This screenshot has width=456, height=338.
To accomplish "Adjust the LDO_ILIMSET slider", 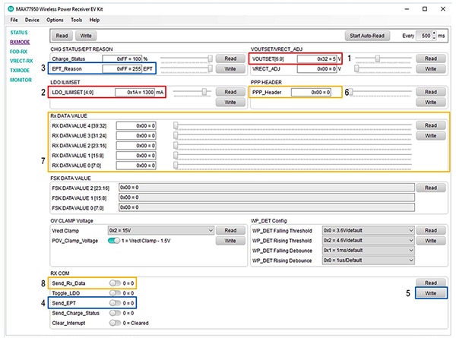I will pos(203,92).
